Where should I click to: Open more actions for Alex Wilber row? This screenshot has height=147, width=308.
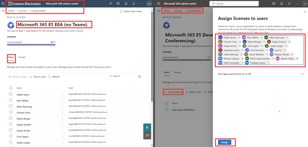pos(63,101)
